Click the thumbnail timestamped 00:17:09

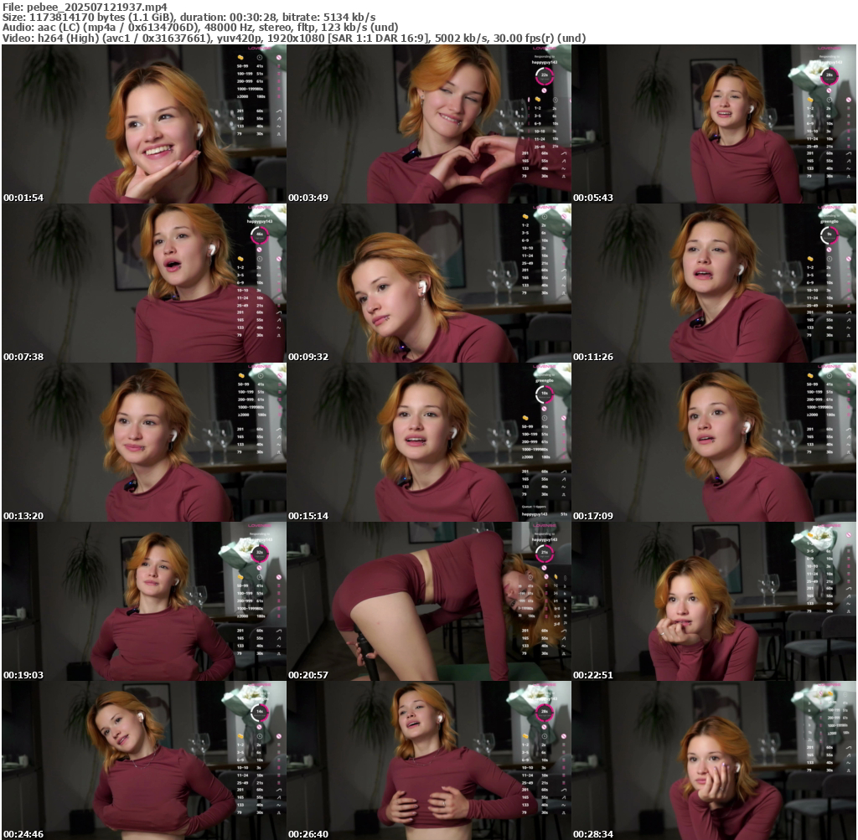tap(714, 442)
